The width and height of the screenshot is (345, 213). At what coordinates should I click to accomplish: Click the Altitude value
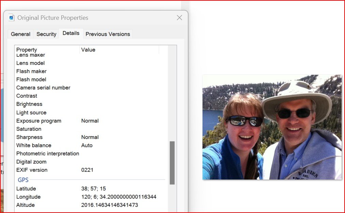click(109, 205)
